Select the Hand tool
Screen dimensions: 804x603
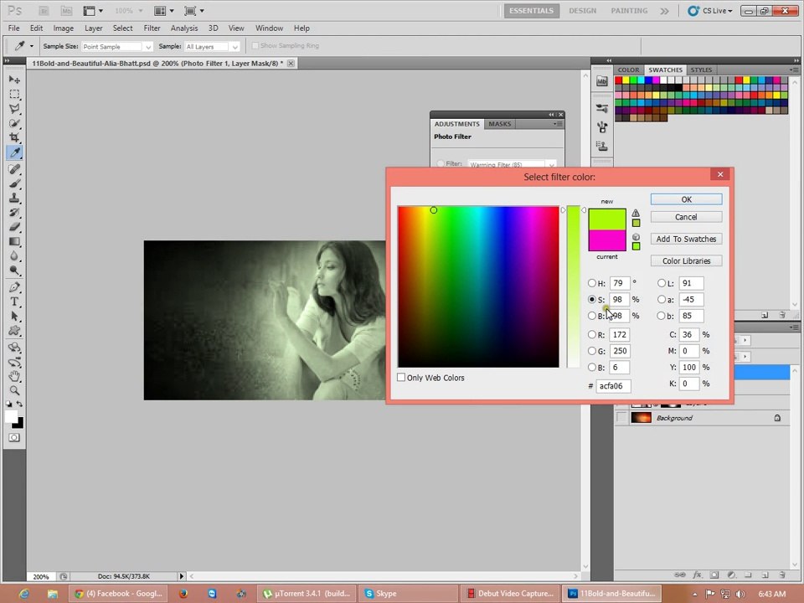tap(14, 376)
